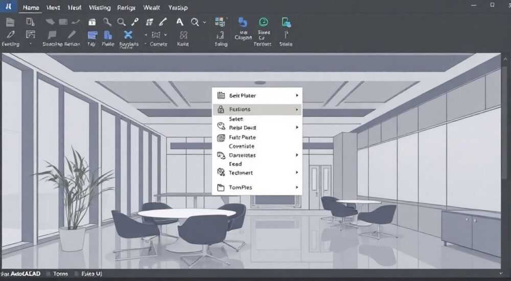
Task: Click the green circular icon in ribbon
Action: pyautogui.click(x=263, y=22)
